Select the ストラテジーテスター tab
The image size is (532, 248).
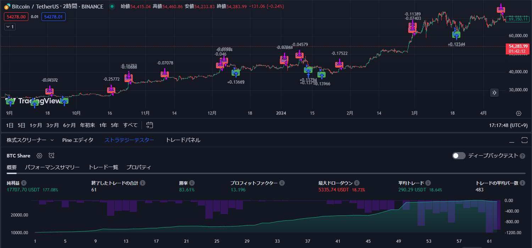click(129, 140)
